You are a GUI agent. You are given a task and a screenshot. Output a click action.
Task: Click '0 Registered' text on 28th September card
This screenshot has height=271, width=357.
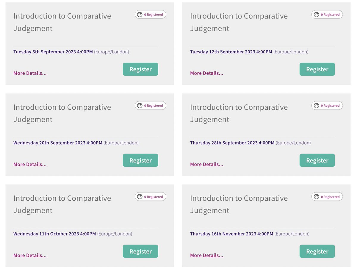coord(330,106)
